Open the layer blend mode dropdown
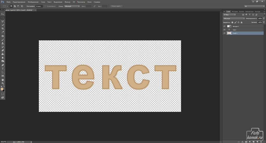This screenshot has width=266, height=143. click(x=234, y=19)
